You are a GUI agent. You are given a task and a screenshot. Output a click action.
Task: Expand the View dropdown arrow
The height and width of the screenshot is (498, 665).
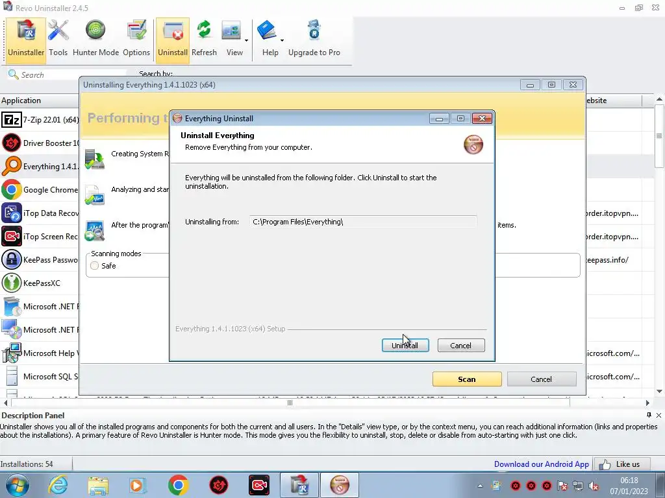pyautogui.click(x=246, y=41)
